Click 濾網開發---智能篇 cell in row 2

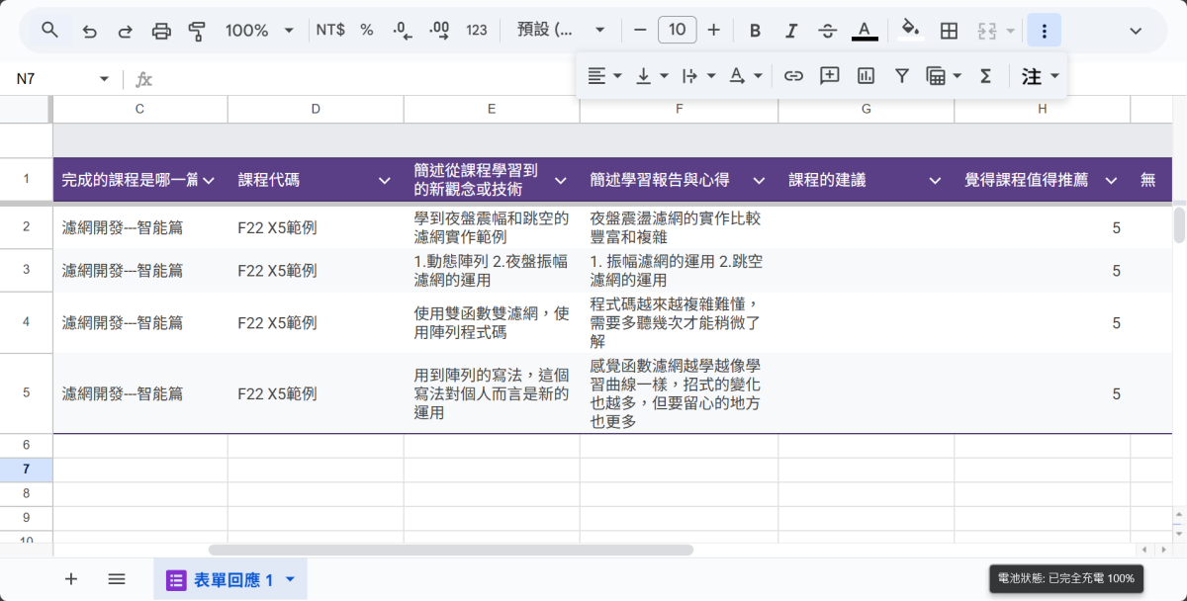click(x=139, y=227)
